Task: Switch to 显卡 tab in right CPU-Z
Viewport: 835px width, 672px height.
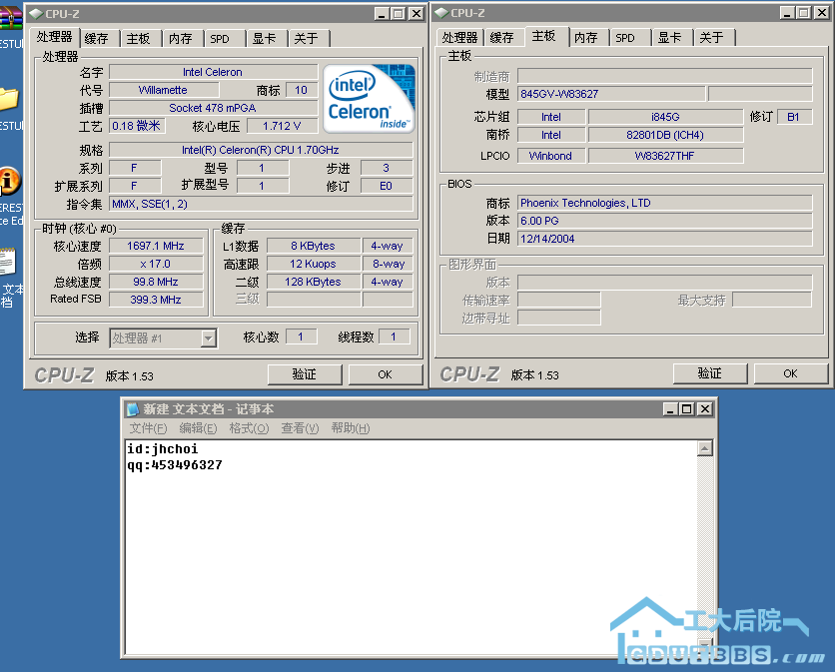Action: [670, 37]
